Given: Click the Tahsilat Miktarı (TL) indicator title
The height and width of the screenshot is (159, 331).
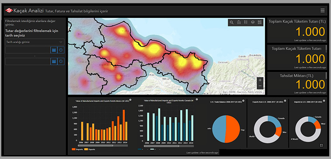Looking at the screenshot, I should (x=296, y=75).
